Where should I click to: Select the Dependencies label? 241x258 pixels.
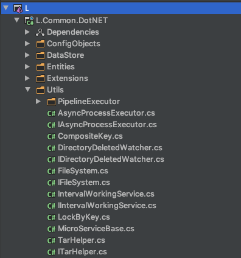point(73,32)
